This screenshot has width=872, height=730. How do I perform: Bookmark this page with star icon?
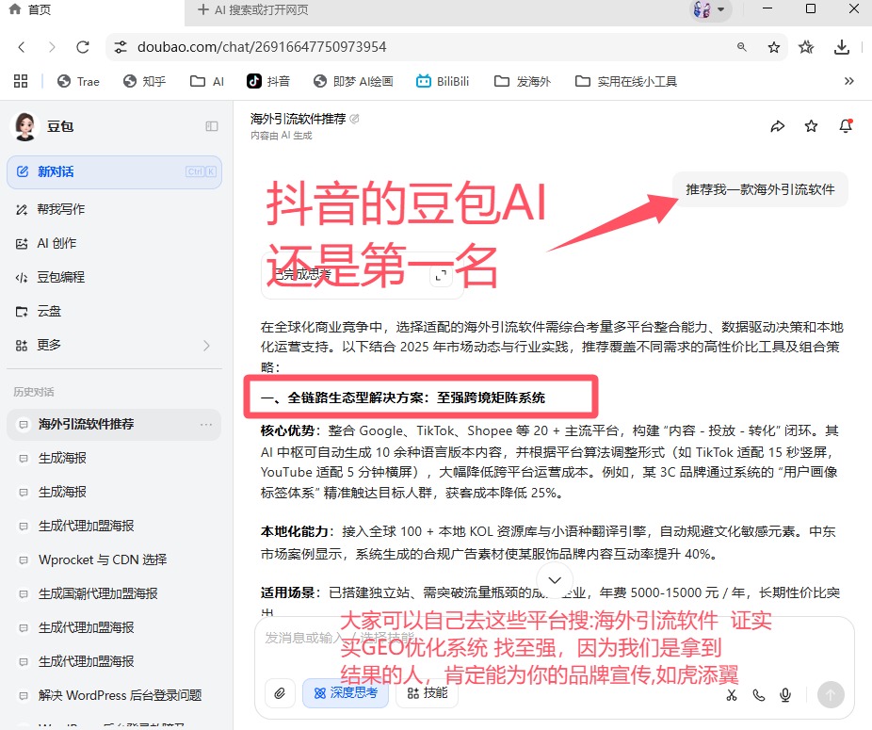pos(773,47)
